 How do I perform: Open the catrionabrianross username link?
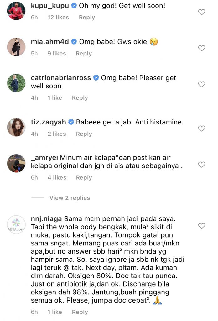(61, 78)
